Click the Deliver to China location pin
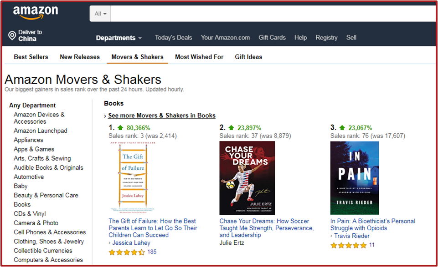This screenshot has width=438, height=267. [12, 36]
